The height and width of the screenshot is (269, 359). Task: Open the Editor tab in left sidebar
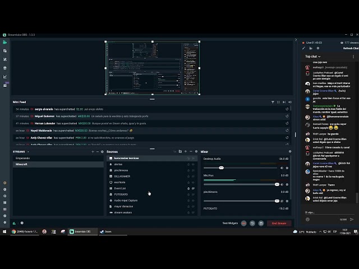(x=5, y=43)
